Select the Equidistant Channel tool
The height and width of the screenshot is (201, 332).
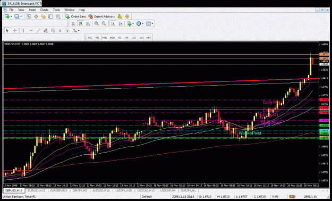[x=46, y=31]
